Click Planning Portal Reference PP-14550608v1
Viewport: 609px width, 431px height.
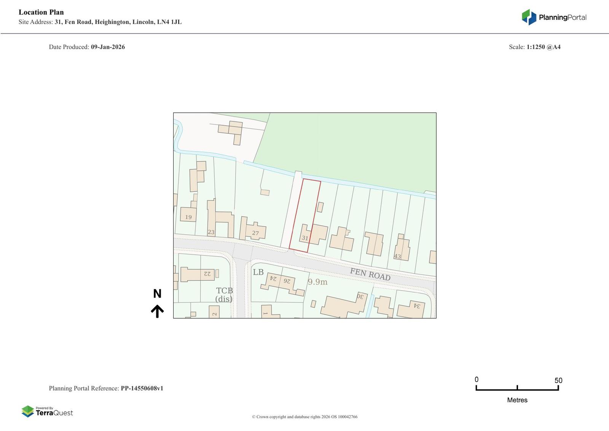point(106,388)
